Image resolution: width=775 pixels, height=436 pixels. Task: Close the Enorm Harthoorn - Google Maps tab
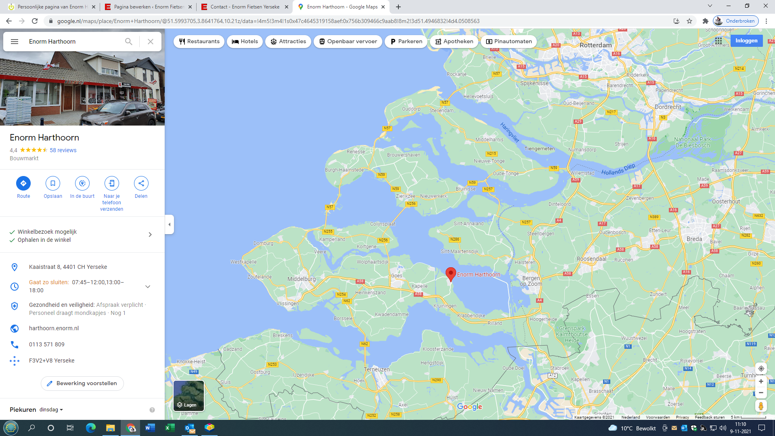tap(383, 7)
